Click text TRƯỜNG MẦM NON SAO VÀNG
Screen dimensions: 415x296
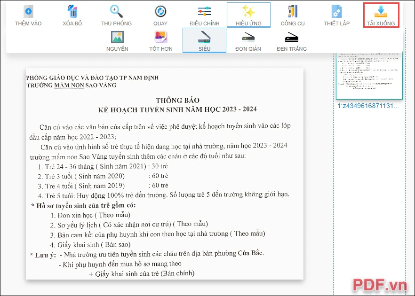click(x=71, y=85)
